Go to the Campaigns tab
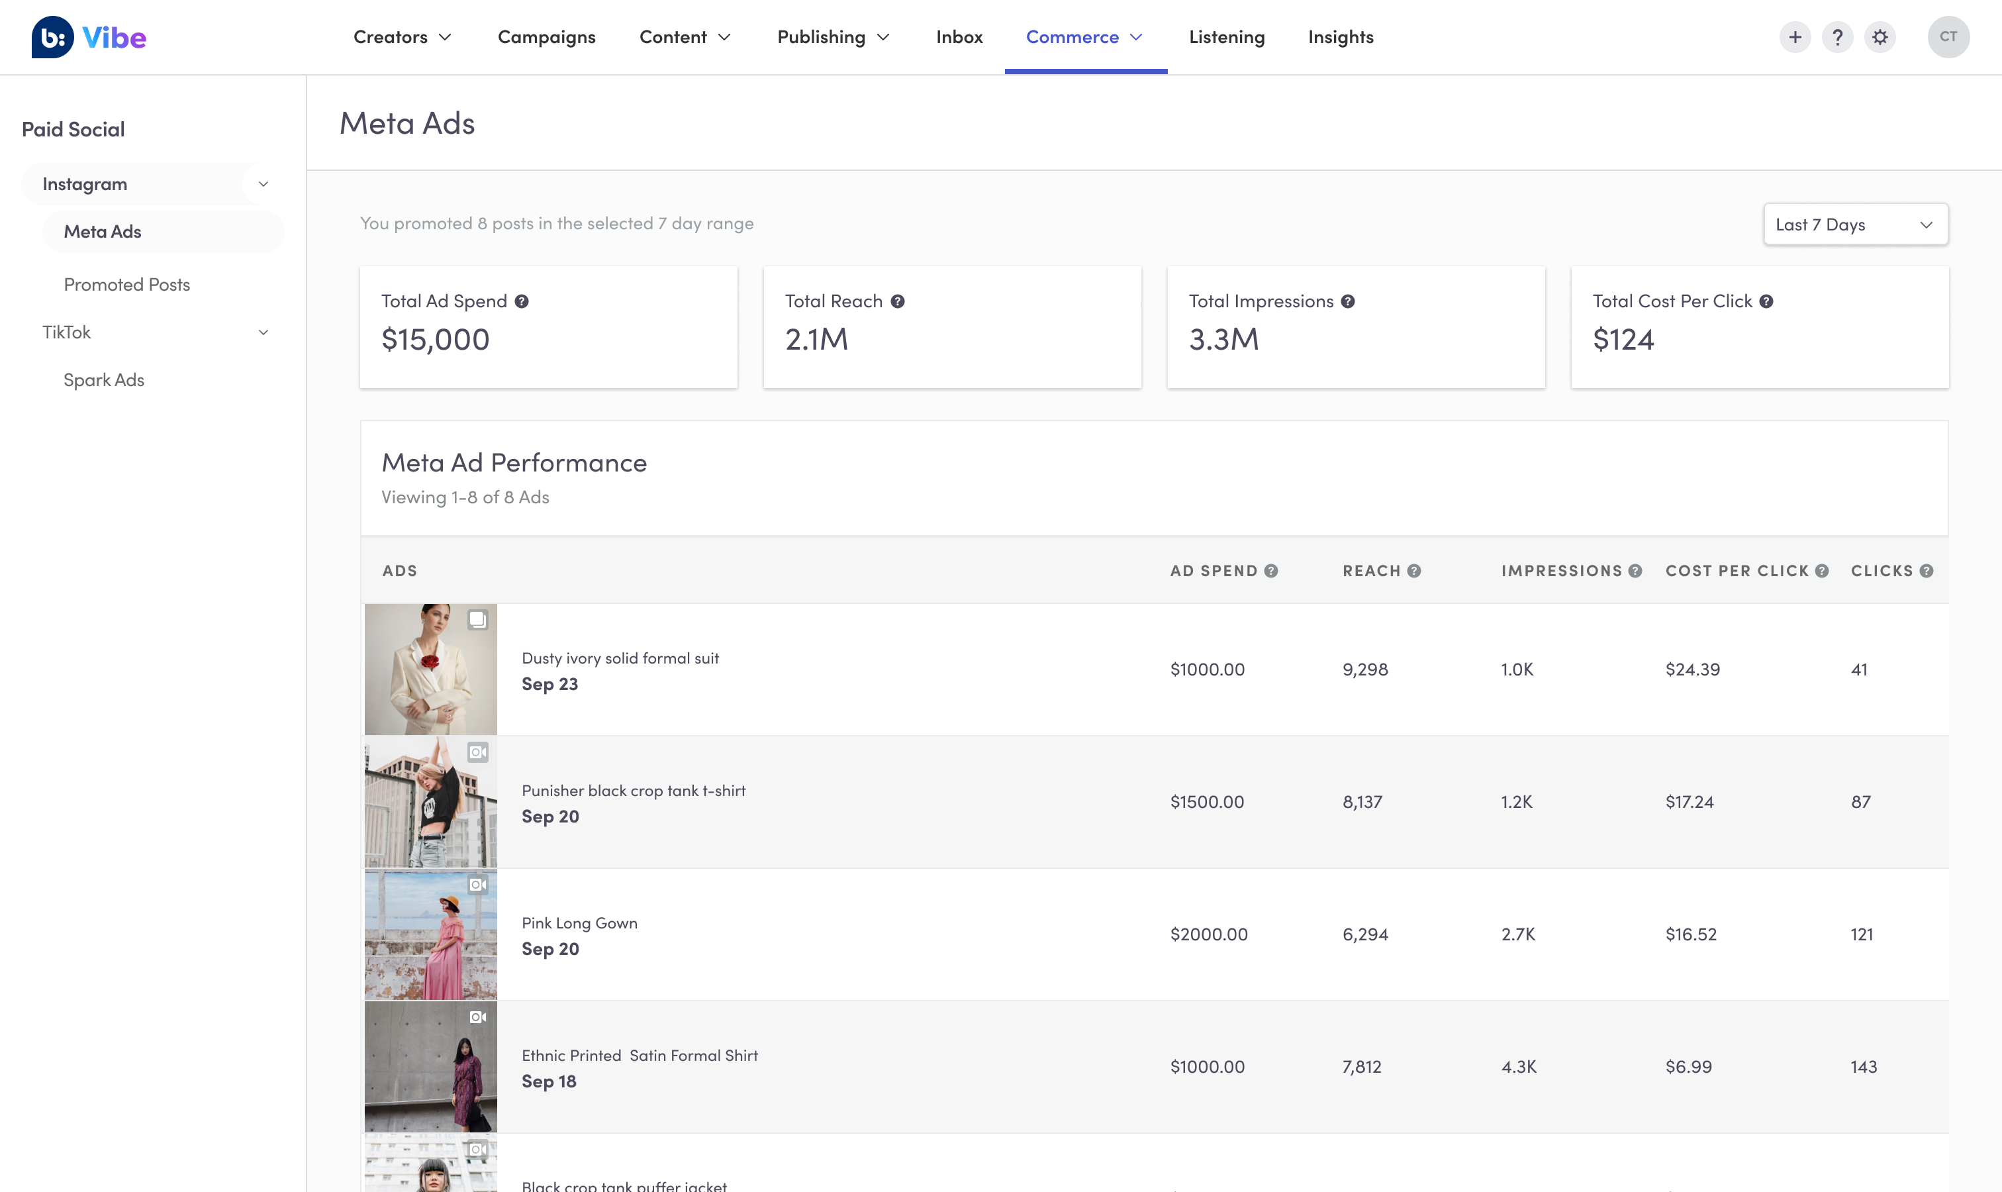 tap(547, 37)
